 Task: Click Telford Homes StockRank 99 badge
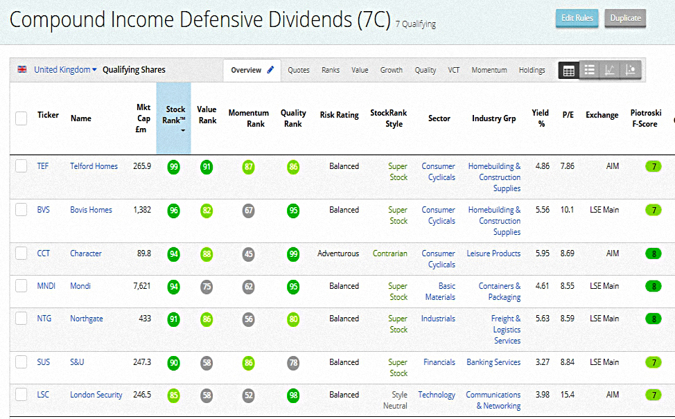tap(173, 167)
